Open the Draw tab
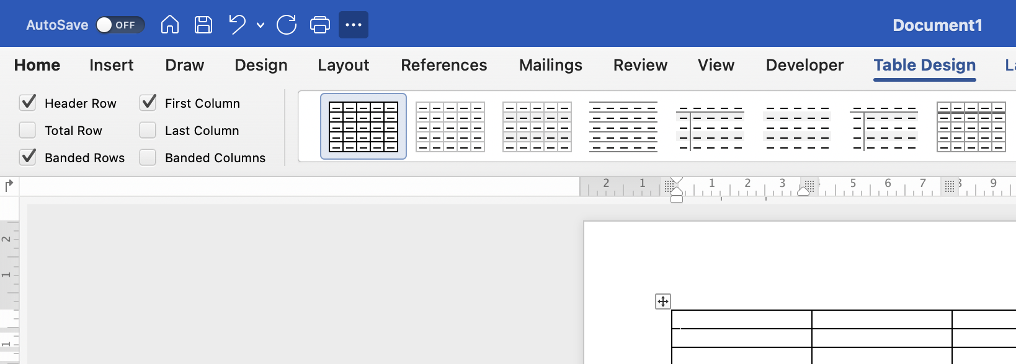Screen dimensions: 1016x364 click(184, 65)
